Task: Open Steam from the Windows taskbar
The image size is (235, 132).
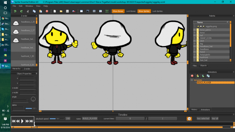Action: [x=5, y=24]
